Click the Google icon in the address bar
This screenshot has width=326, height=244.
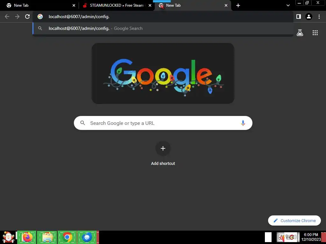click(40, 17)
